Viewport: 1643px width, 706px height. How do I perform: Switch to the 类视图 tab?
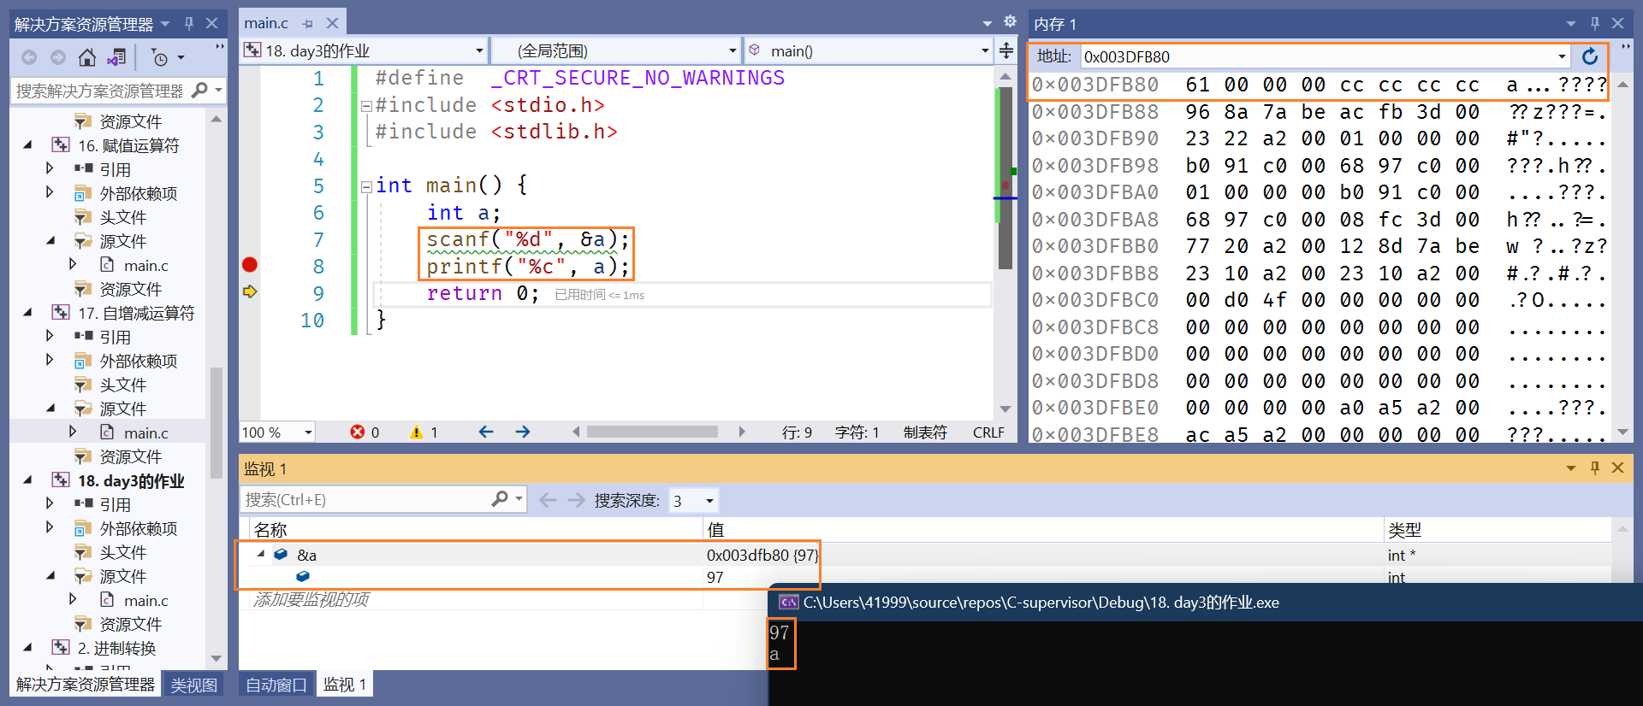click(193, 685)
